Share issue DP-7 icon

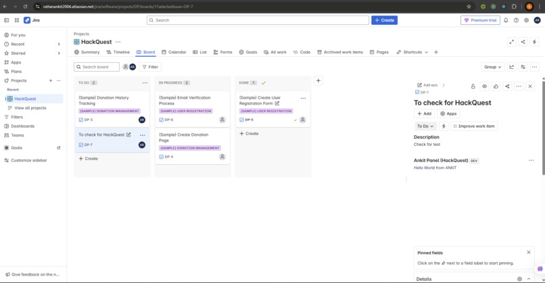click(x=507, y=86)
